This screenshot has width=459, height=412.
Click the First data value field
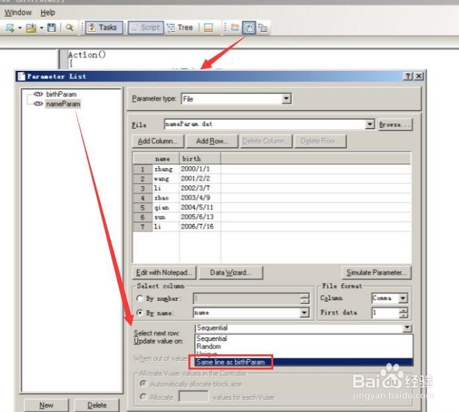coord(385,313)
